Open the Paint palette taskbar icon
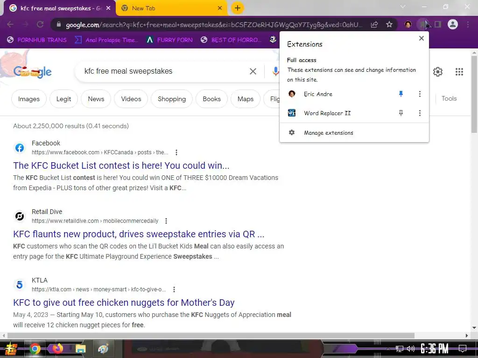This screenshot has height=358, width=478. pyautogui.click(x=103, y=349)
